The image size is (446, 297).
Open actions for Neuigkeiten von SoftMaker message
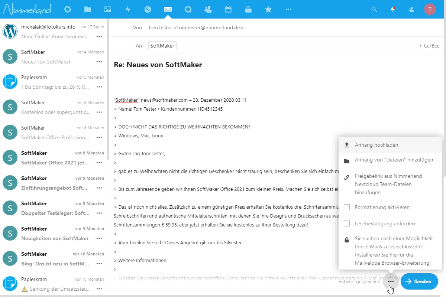click(99, 238)
